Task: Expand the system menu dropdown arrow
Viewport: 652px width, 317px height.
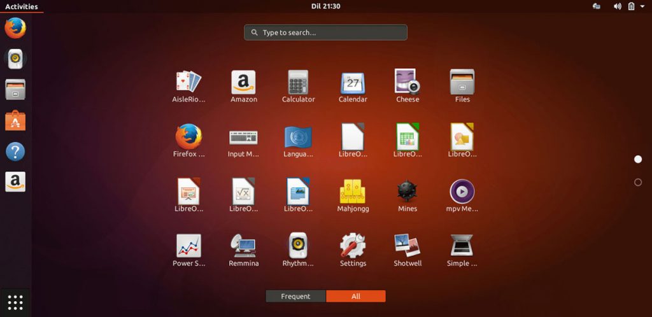Action: (642, 6)
